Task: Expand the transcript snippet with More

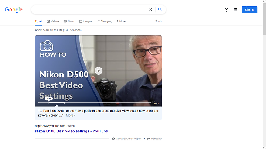Action: click(x=71, y=116)
